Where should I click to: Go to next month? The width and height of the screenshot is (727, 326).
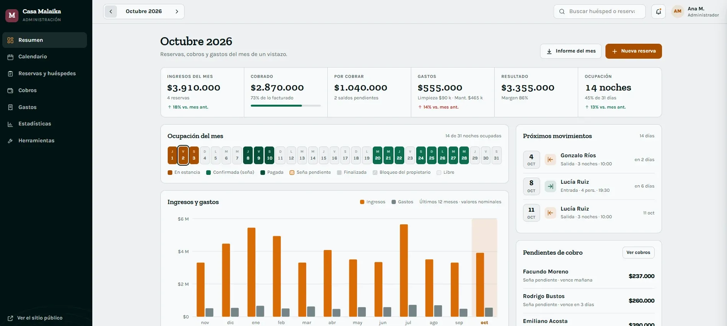pos(177,12)
